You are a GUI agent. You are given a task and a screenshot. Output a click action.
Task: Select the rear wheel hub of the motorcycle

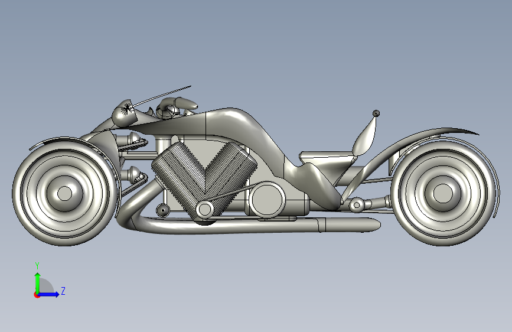(x=443, y=193)
